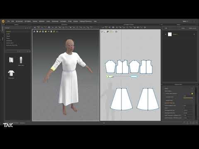Click the first display icon in the 2D pattern window

102,31
